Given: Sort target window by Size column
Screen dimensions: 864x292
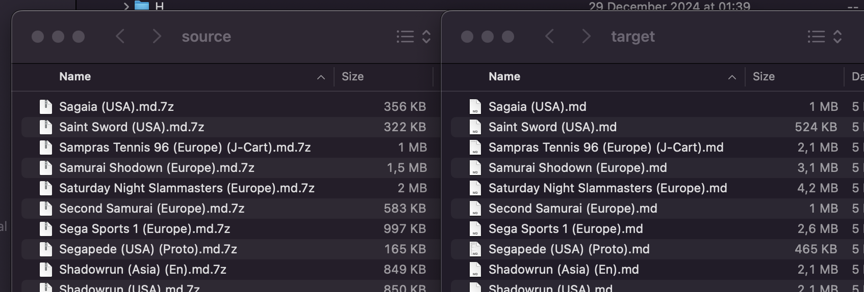Looking at the screenshot, I should [x=764, y=76].
